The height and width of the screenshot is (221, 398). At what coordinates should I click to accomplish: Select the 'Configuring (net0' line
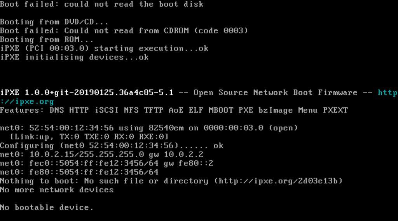pos(112,146)
